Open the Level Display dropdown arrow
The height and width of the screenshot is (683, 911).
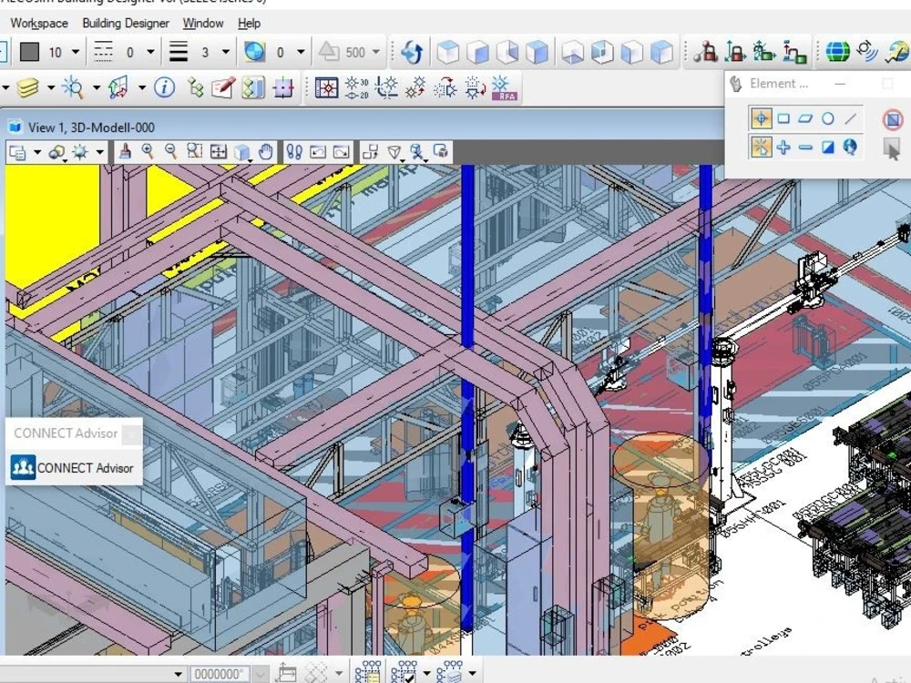(51, 87)
